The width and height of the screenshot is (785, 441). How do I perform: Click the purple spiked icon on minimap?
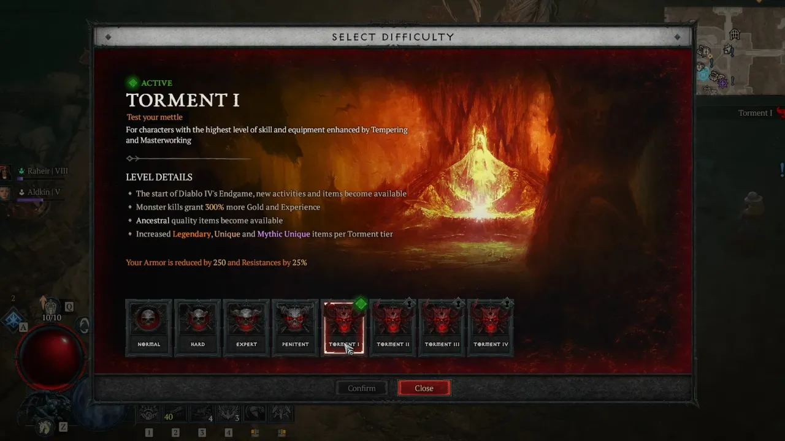point(723,82)
